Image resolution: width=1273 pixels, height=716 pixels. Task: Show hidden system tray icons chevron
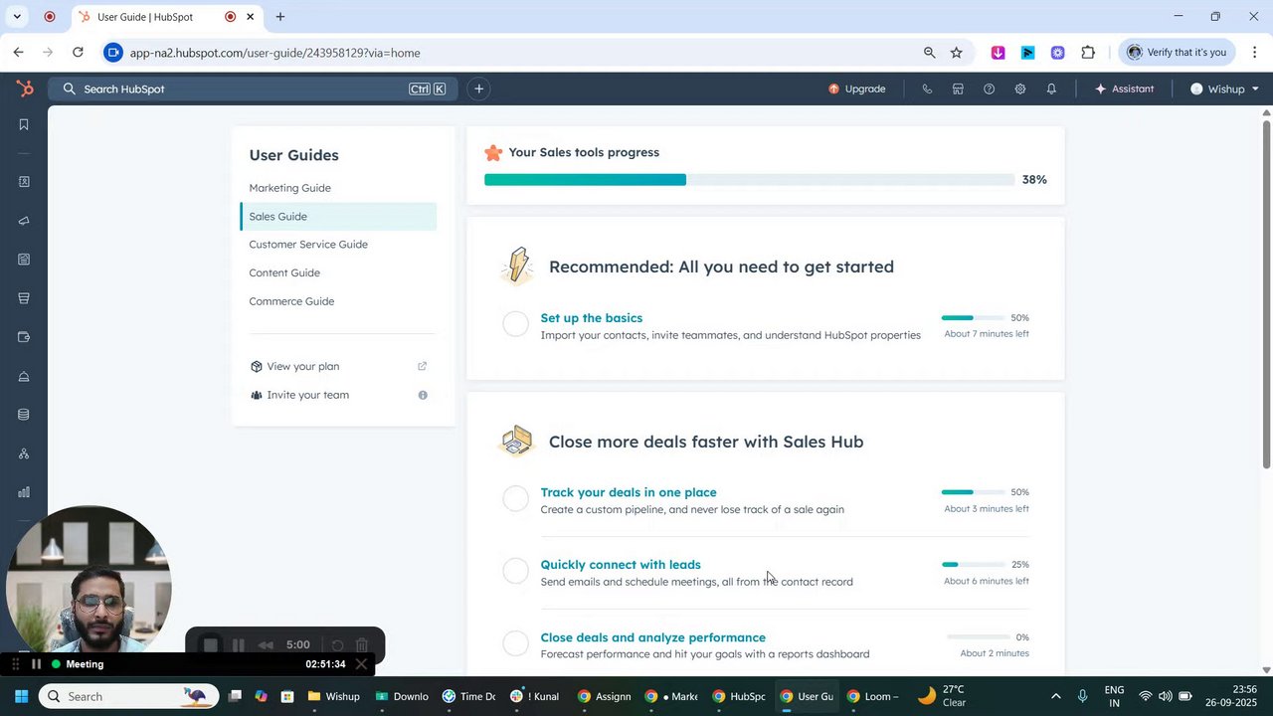click(1055, 696)
